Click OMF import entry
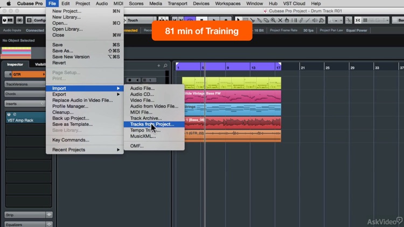This screenshot has height=227, width=404. click(x=154, y=146)
